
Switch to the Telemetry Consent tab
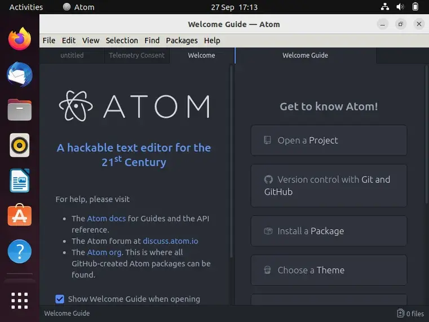pyautogui.click(x=137, y=55)
